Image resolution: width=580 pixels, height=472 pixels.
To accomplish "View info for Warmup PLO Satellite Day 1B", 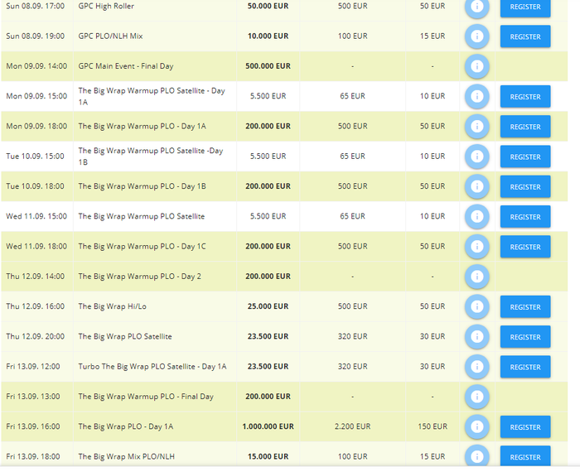I will click(x=476, y=157).
